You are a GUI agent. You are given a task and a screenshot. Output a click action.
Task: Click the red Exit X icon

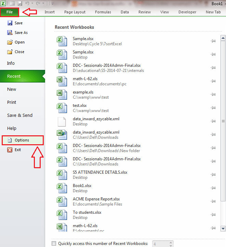(x=10, y=150)
